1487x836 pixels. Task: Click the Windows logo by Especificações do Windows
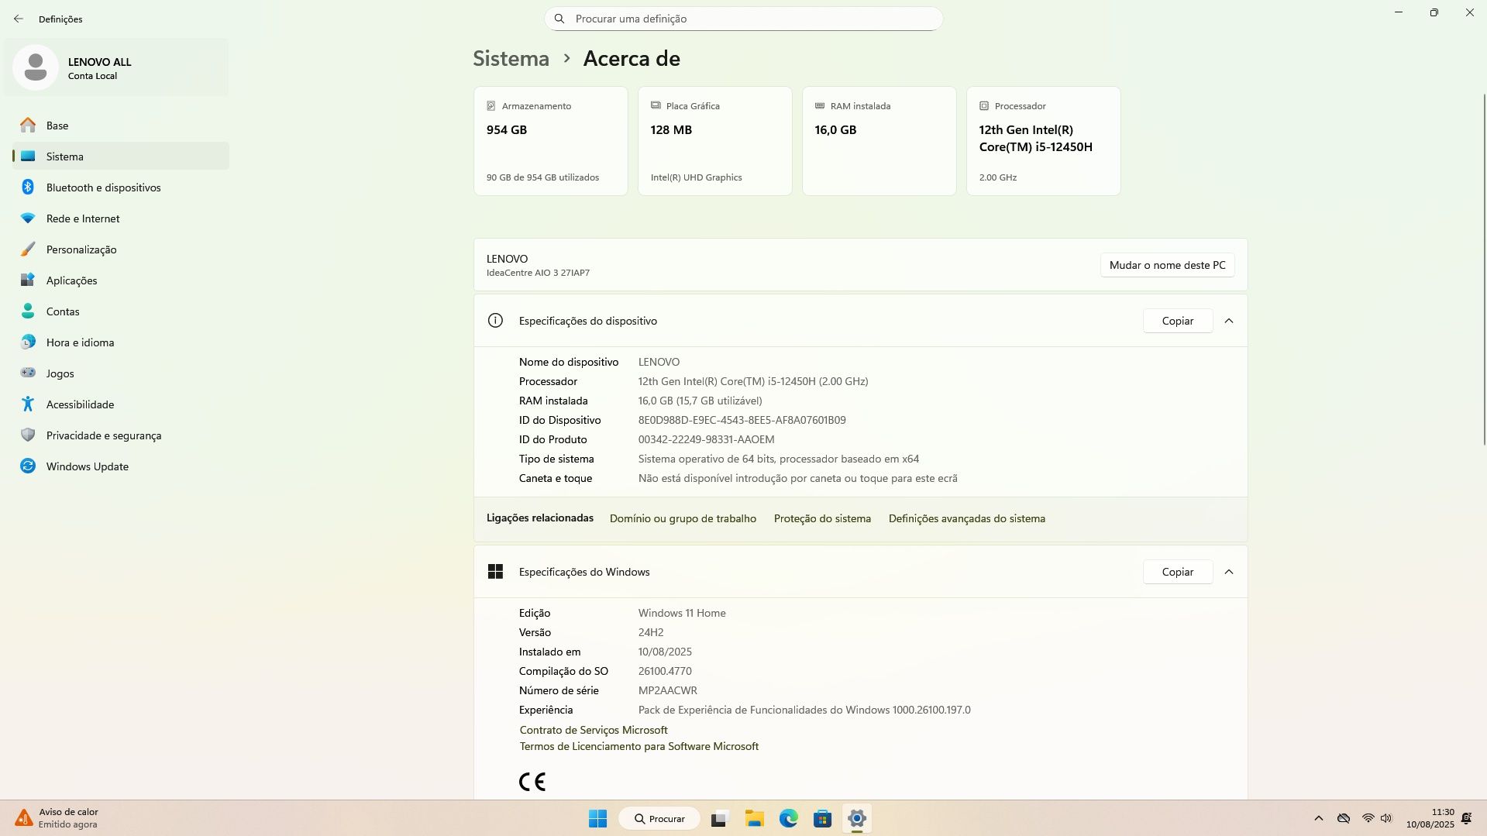point(495,572)
